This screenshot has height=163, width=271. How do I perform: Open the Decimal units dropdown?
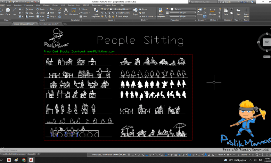click(x=245, y=155)
